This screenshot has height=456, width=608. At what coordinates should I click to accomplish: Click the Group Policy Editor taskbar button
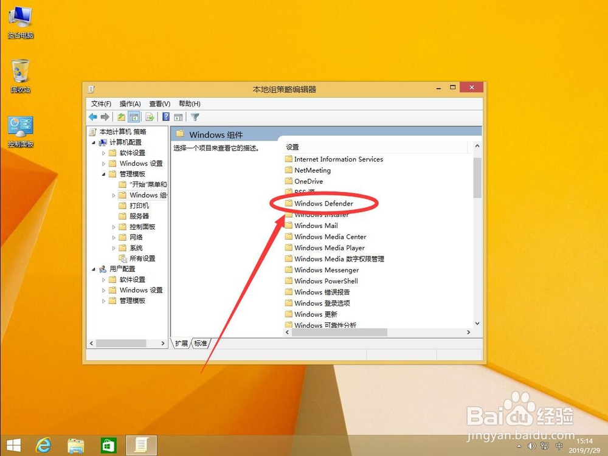(x=141, y=446)
